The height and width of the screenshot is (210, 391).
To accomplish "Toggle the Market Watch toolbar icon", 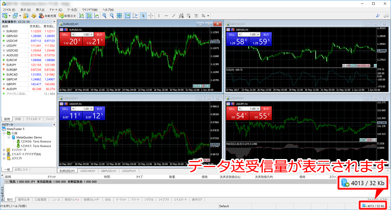I will tap(26, 16).
